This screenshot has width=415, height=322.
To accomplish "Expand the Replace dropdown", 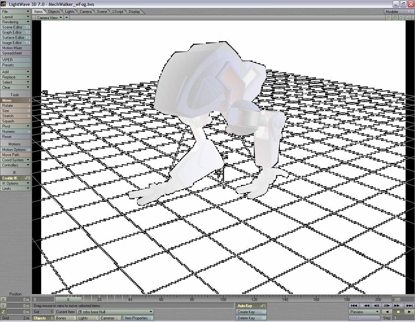I will pyautogui.click(x=16, y=77).
